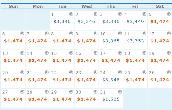Choose the $1,474 fare on Saturday 5

point(160,22)
